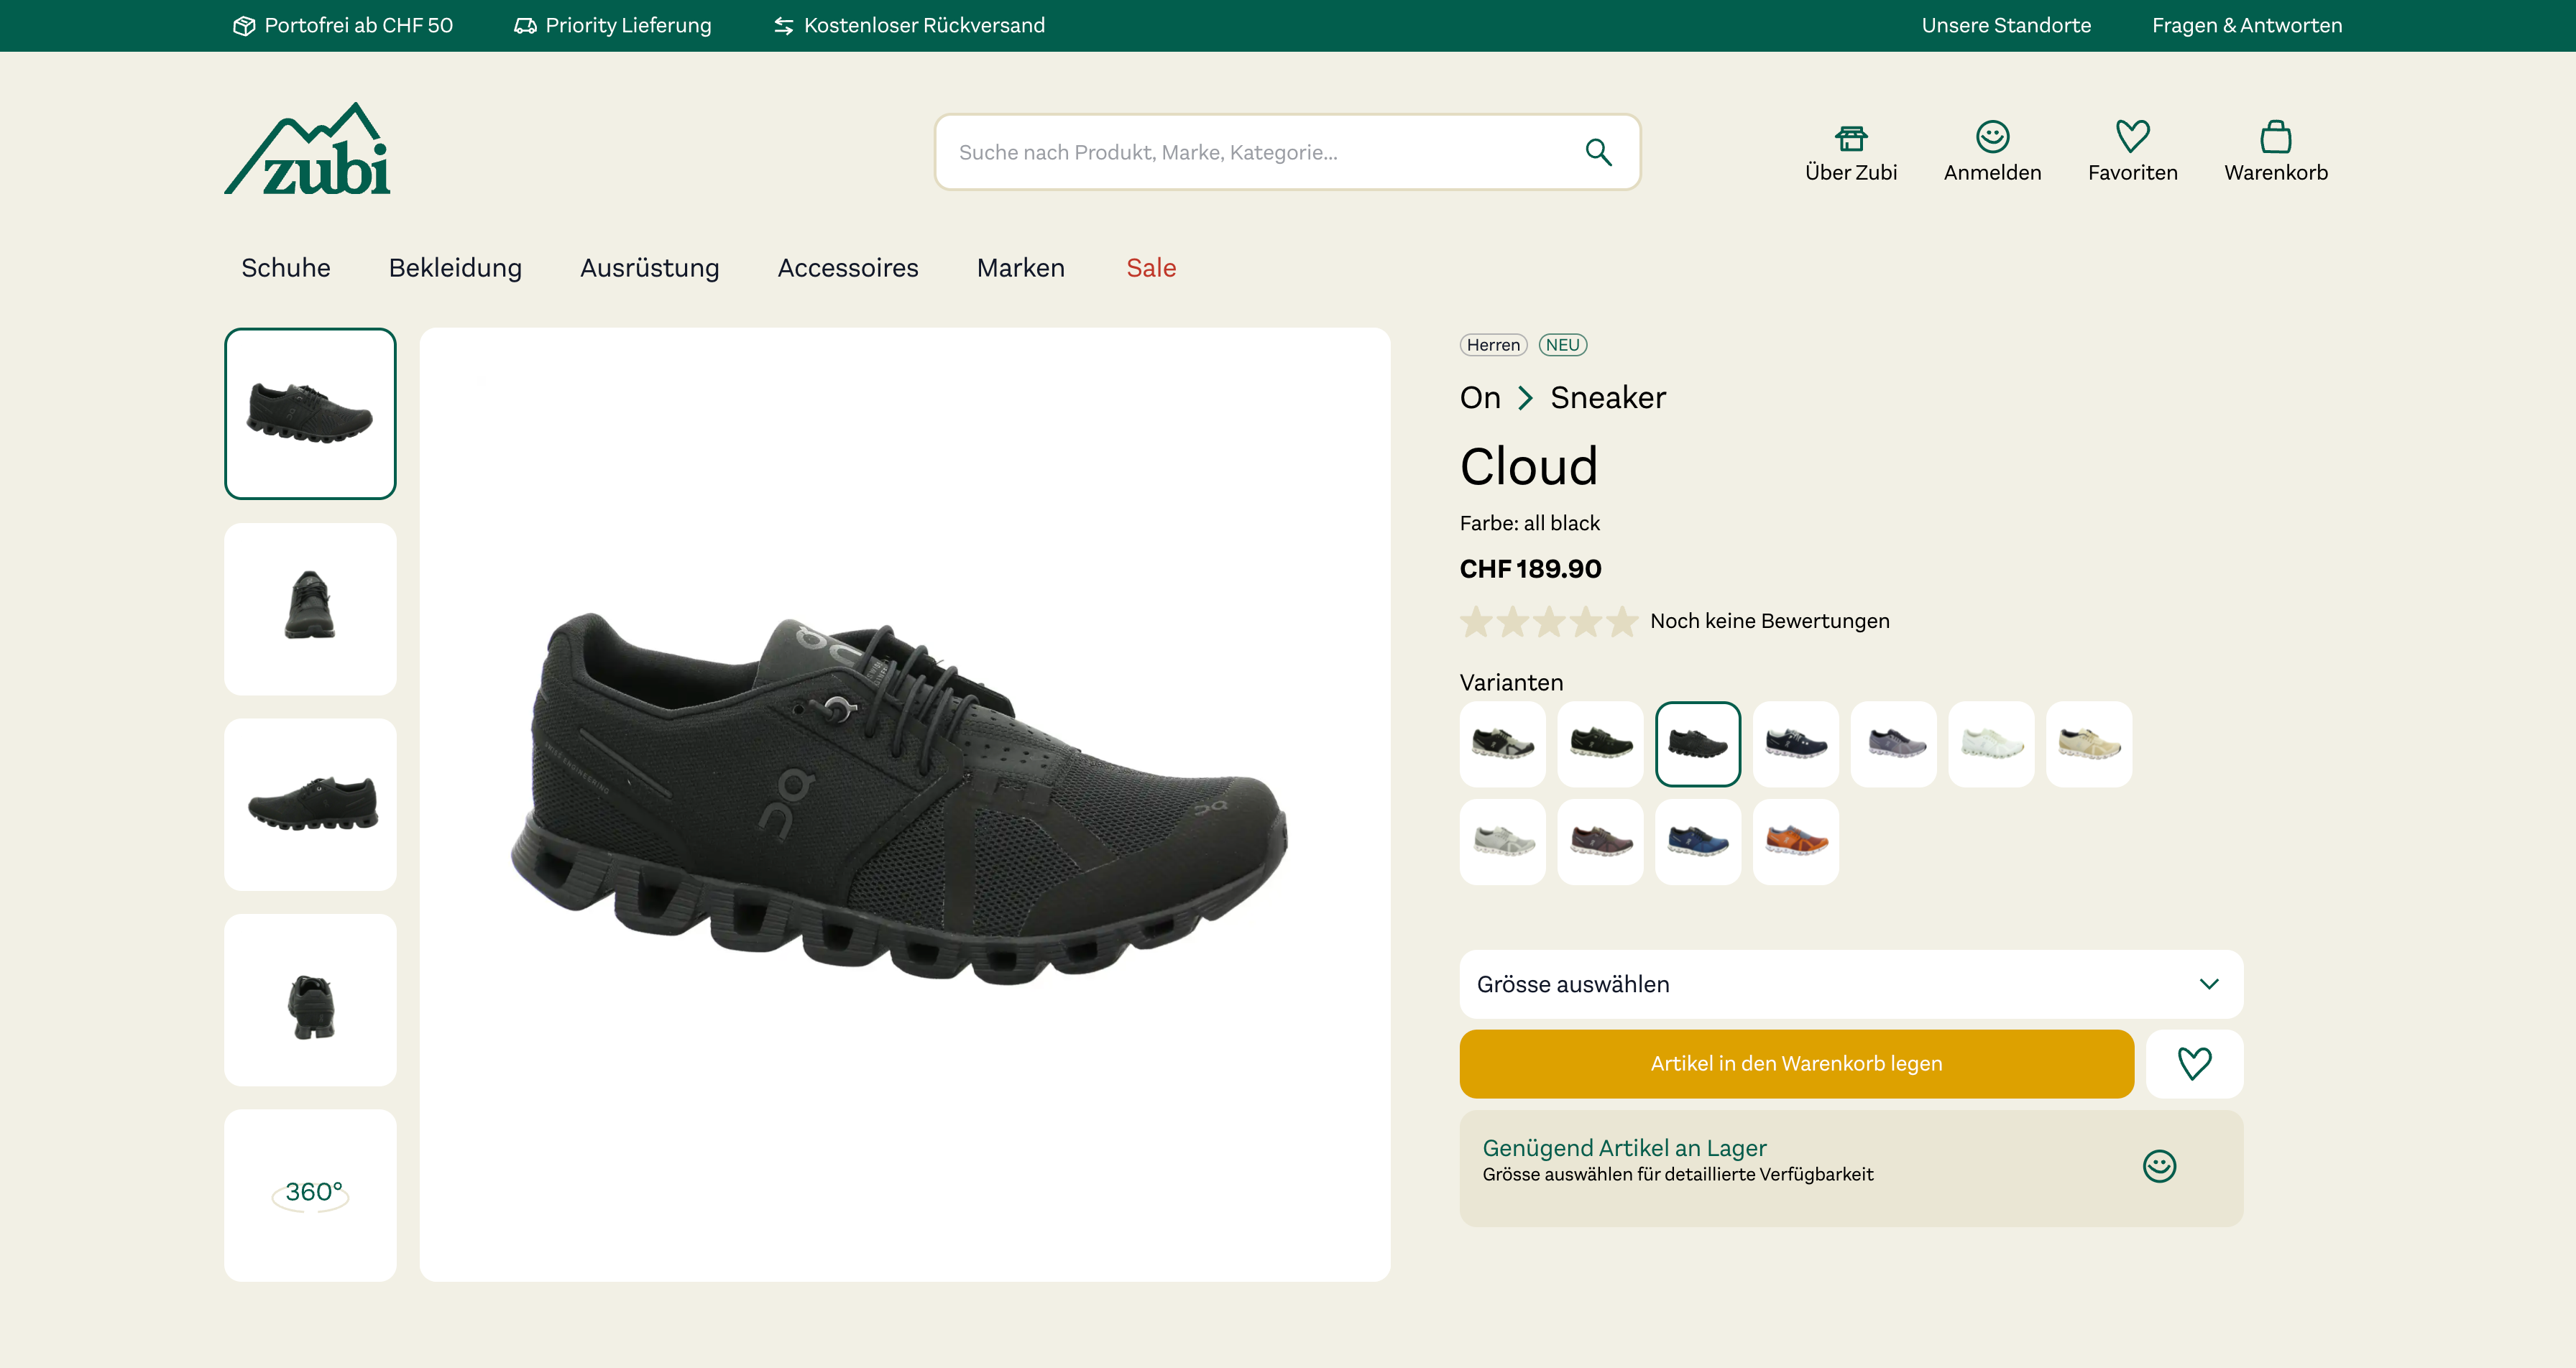The width and height of the screenshot is (2576, 1368).
Task: Add shoe to favorites with heart button
Action: click(x=2194, y=1063)
